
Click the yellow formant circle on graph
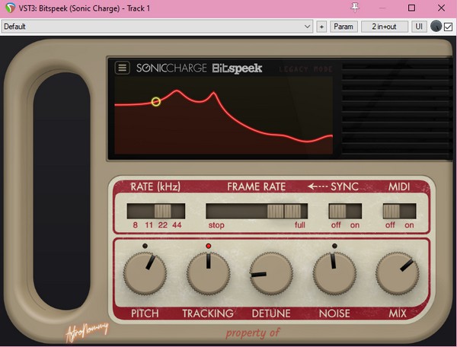(156, 102)
